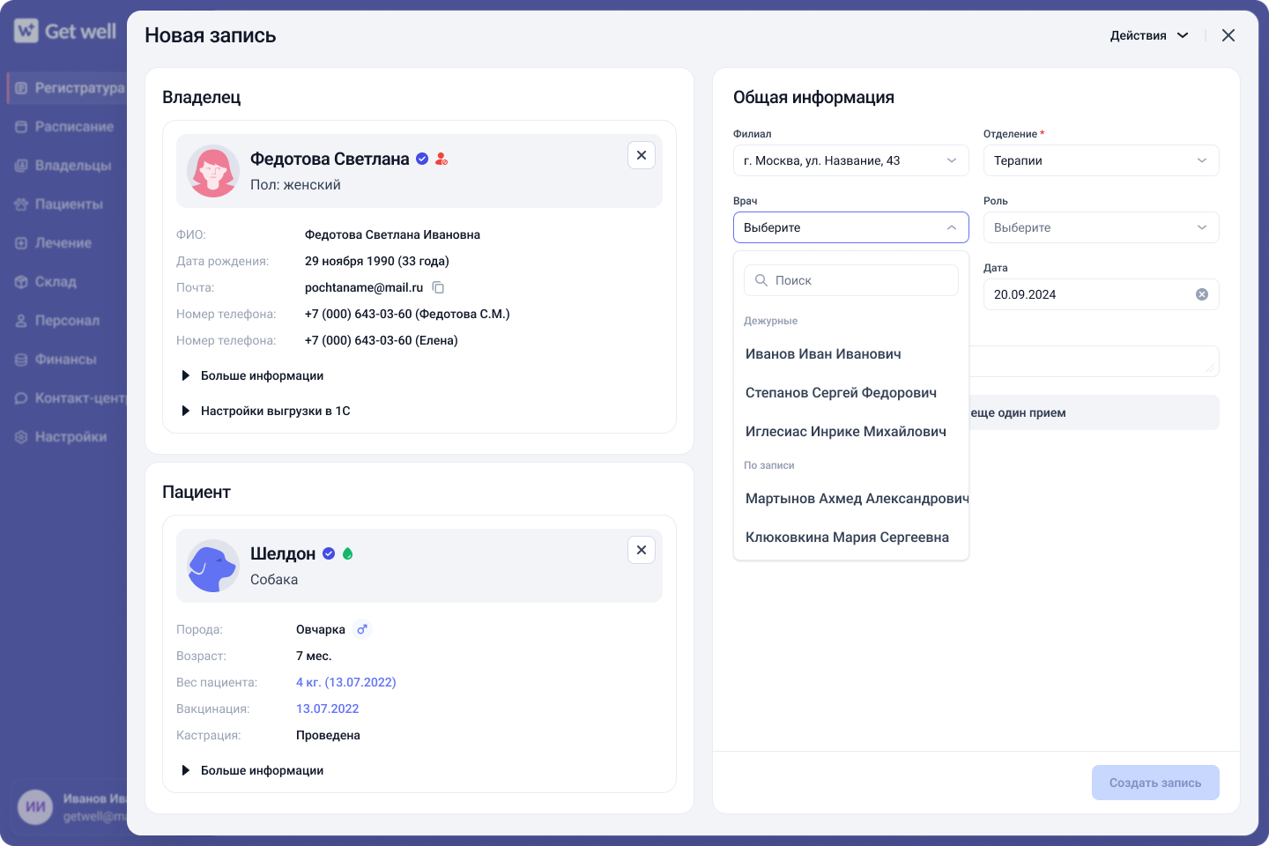
Task: Click the Дата field 20.09.2024
Action: pyautogui.click(x=1102, y=294)
